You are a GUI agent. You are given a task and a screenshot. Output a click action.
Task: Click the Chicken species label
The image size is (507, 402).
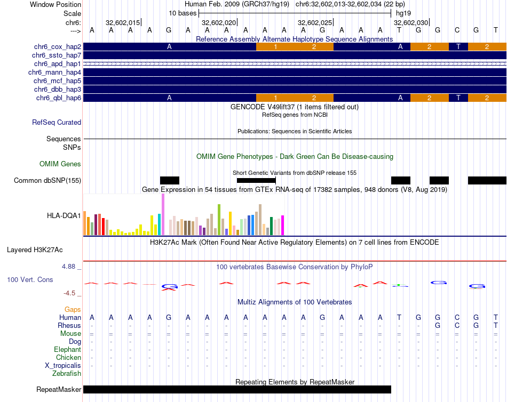[68, 357]
